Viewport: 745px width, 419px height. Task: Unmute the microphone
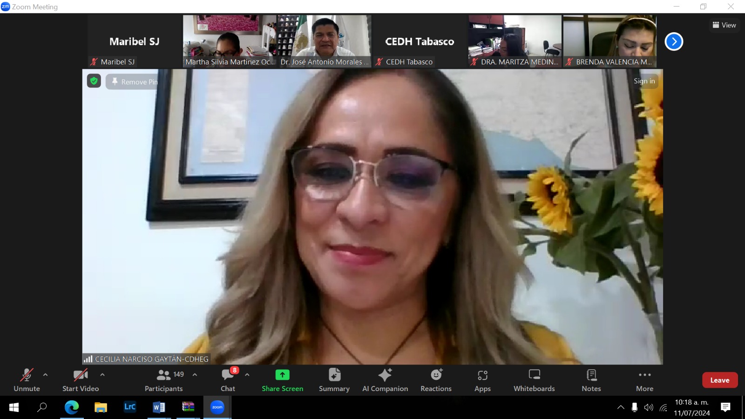[x=27, y=380]
